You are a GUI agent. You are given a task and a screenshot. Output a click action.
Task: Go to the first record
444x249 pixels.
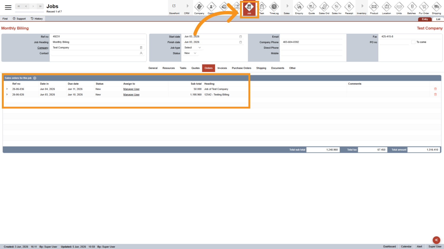[x=19, y=6]
